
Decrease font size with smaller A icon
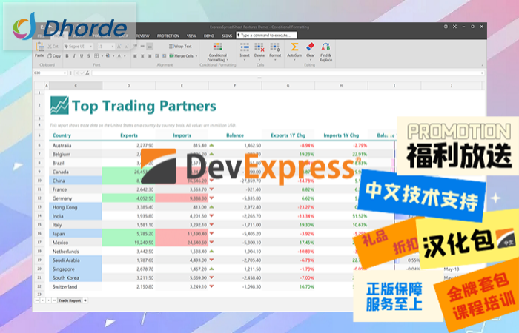[x=126, y=47]
